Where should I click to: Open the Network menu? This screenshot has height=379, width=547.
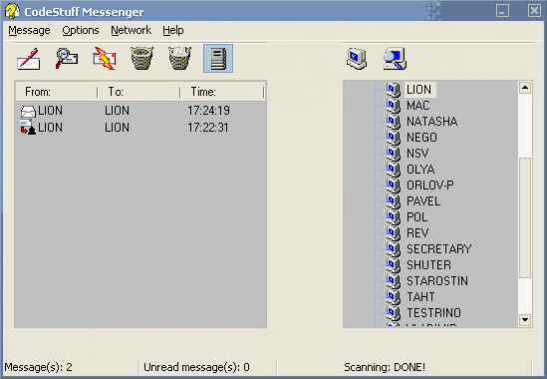pyautogui.click(x=131, y=30)
